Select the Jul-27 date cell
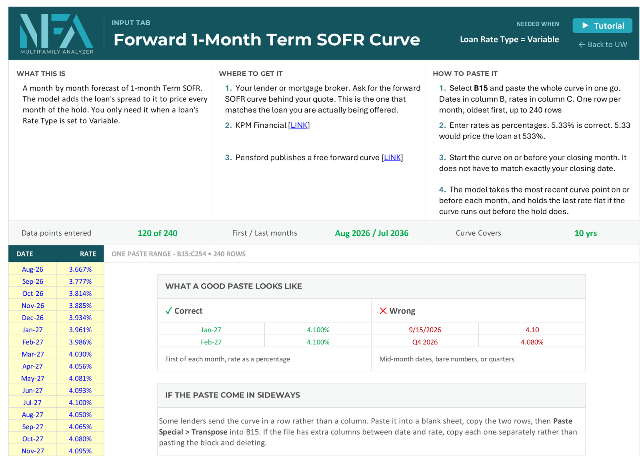This screenshot has height=457, width=640. (32, 403)
